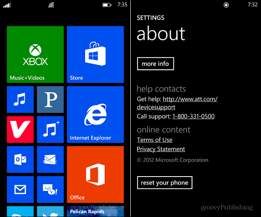This screenshot has height=217, width=261.
Task: Open the Yahoo mail tile
Action: point(50,190)
